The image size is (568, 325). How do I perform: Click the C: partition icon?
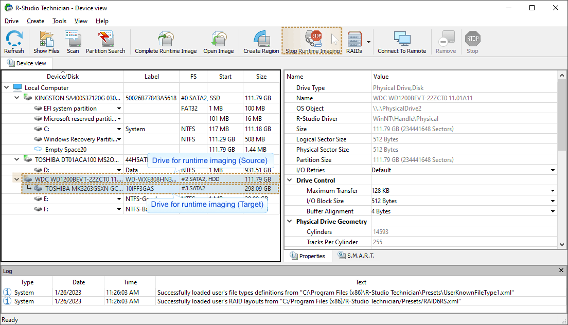click(x=38, y=129)
